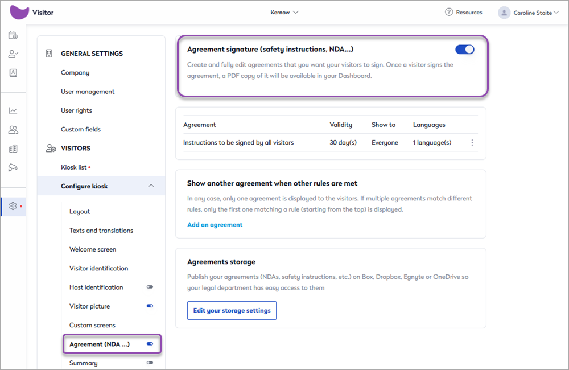Select Texts and translations menu item
Image resolution: width=569 pixels, height=370 pixels.
[101, 231]
